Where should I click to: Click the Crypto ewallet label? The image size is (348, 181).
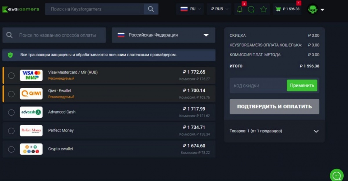[61, 149]
